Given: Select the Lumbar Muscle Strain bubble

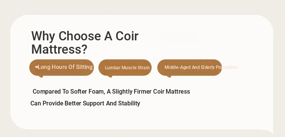Looking at the screenshot, I should 125,67.
